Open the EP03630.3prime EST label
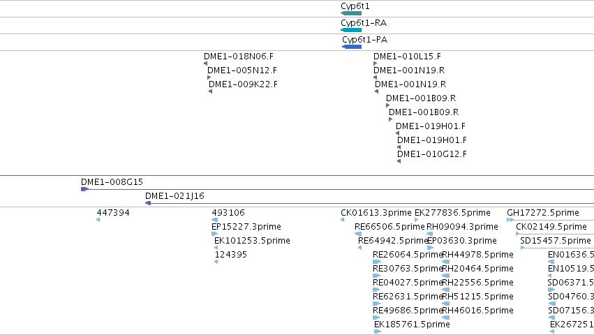 tap(462, 241)
